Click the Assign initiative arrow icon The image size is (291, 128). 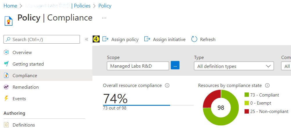coord(147,39)
